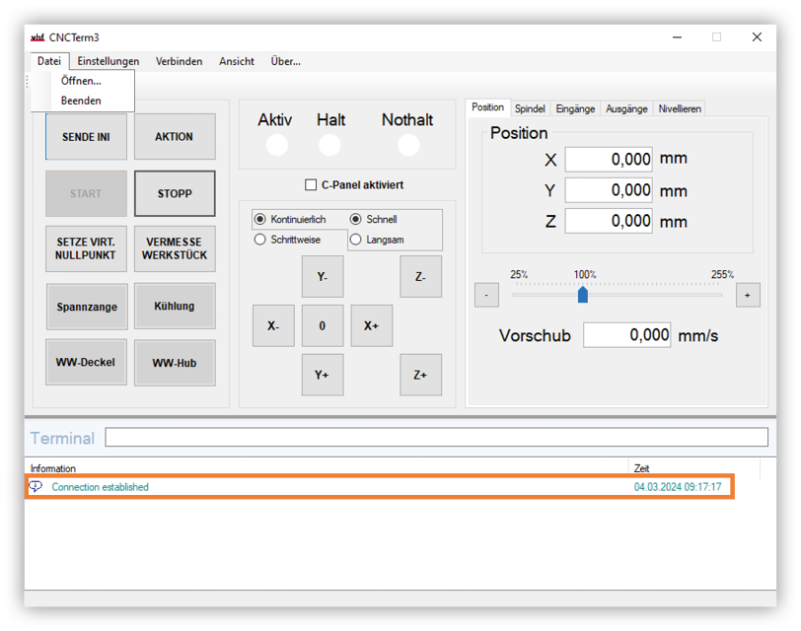
Task: Jog the Y+ axis button
Action: tap(323, 375)
